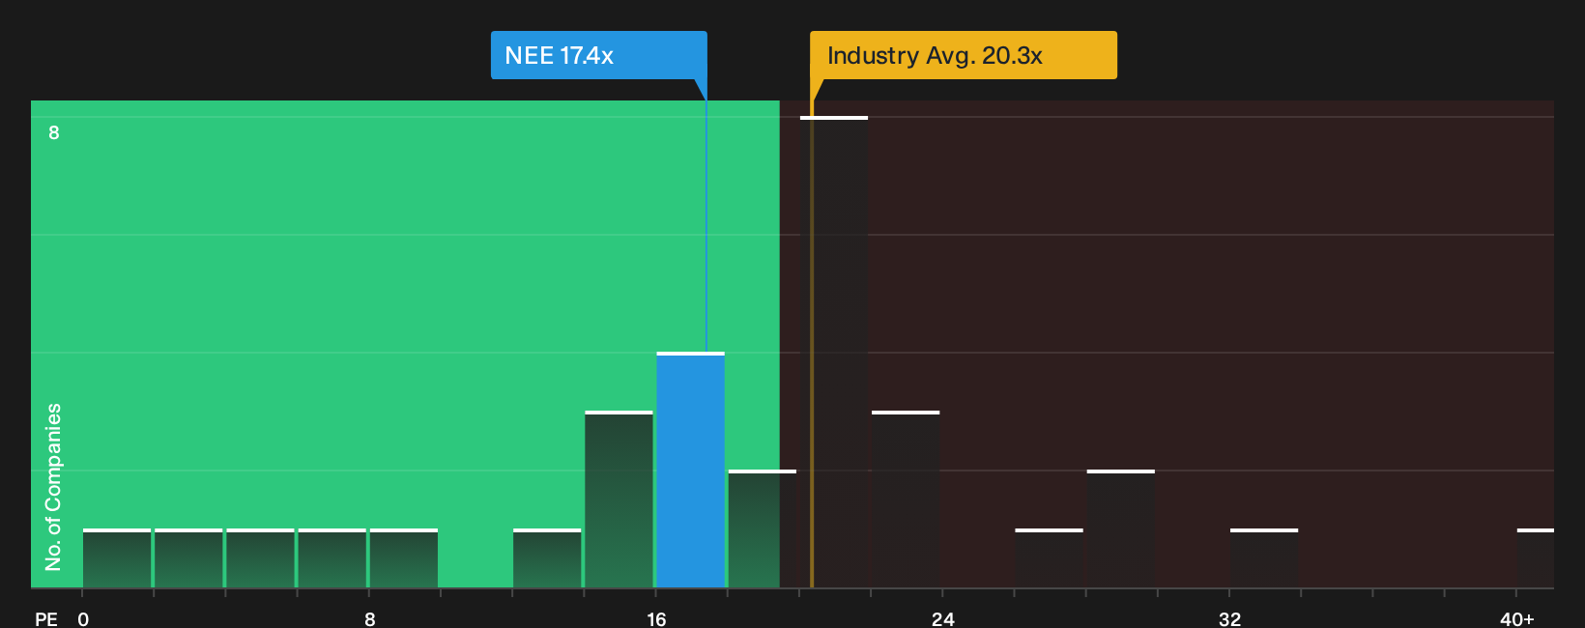Click the bar at PE 32
The image size is (1585, 628).
tap(1264, 558)
